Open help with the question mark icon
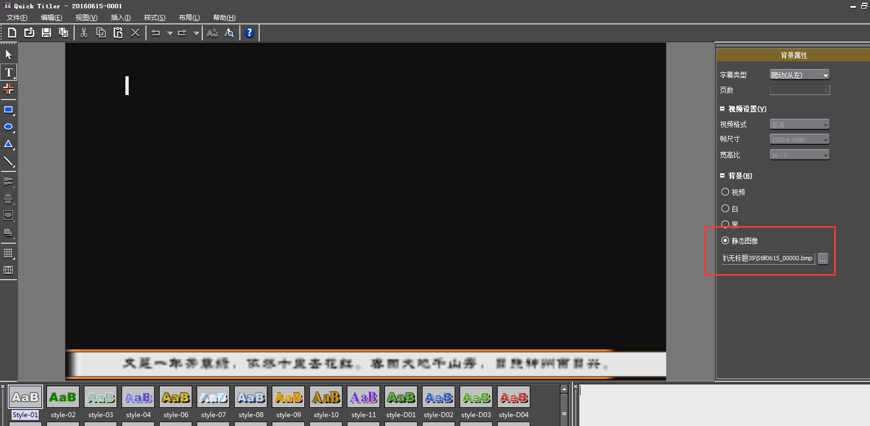The image size is (870, 426). 250,33
